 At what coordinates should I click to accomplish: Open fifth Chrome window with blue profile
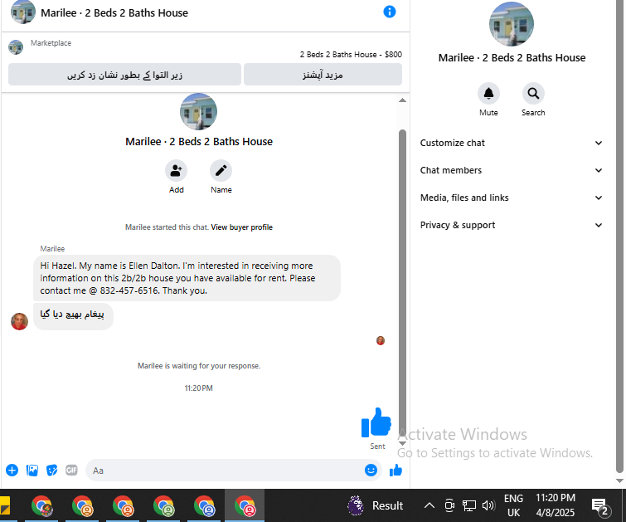(x=204, y=505)
